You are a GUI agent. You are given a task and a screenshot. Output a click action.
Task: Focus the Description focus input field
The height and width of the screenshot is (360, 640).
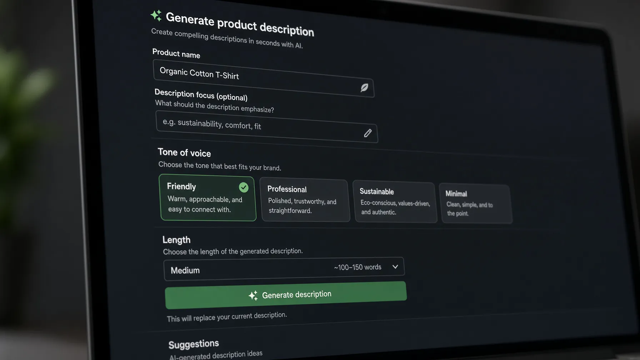click(266, 127)
